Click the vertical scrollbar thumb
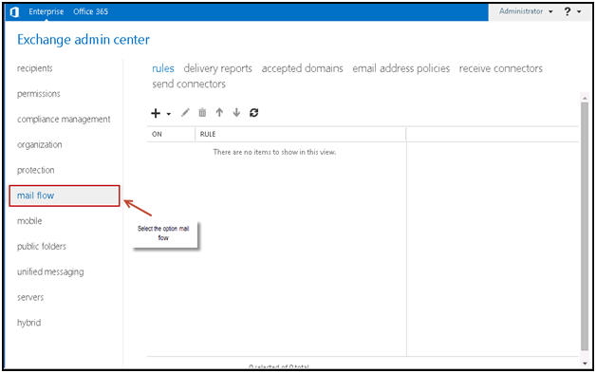 [585, 226]
